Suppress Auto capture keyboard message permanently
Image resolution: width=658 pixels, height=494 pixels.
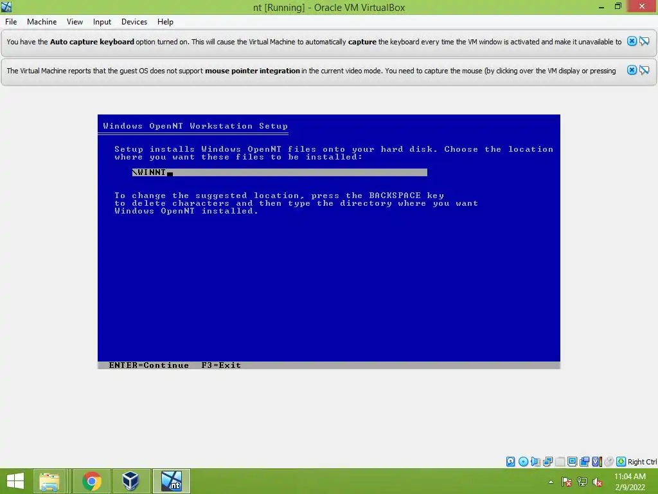pos(644,41)
